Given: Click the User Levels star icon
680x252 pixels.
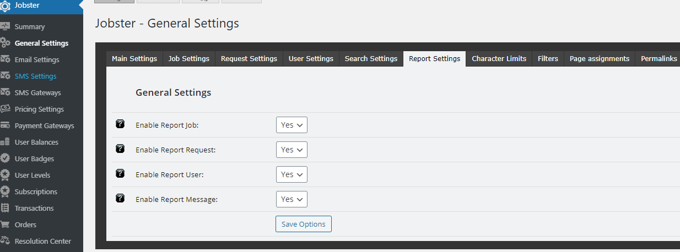Looking at the screenshot, I should click(x=5, y=175).
